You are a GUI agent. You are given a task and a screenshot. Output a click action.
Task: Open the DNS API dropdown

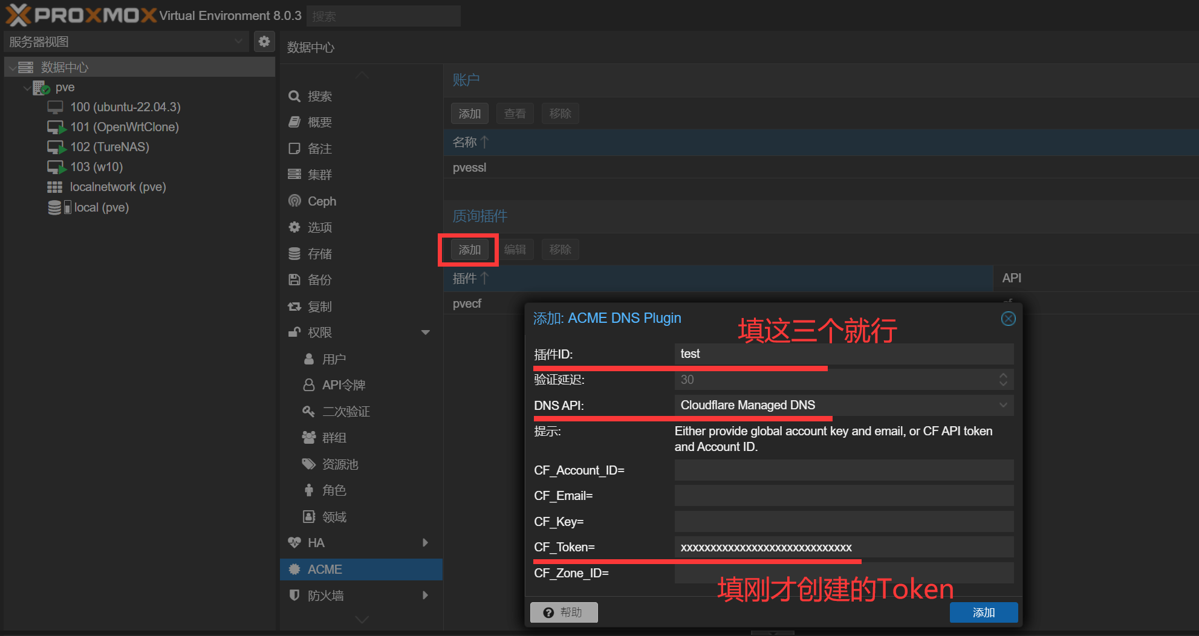coord(1003,405)
